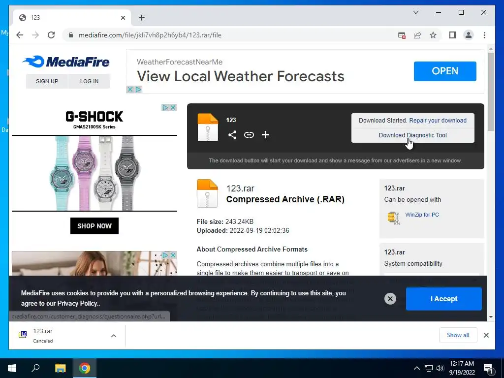Click the LOG IN button
Viewport: 504px width, 378px height.
[x=89, y=81]
